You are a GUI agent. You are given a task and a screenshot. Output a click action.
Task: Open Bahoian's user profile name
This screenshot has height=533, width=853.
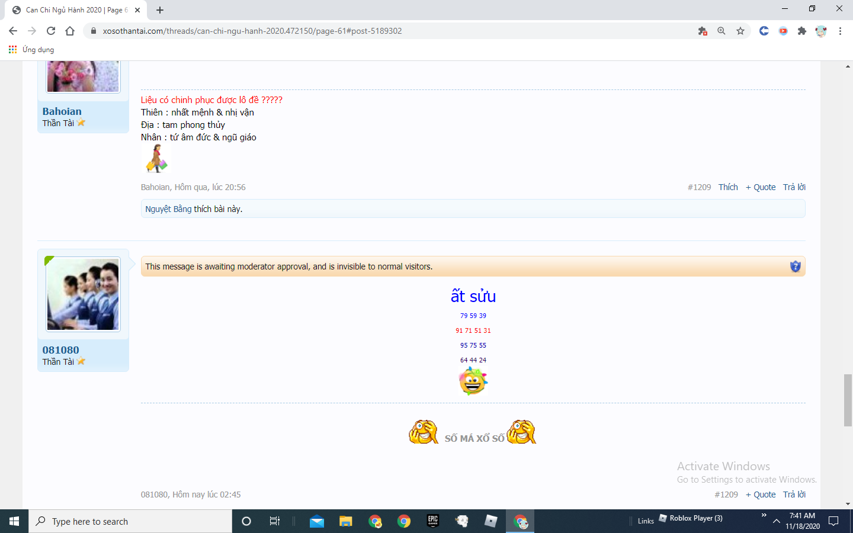click(x=62, y=111)
